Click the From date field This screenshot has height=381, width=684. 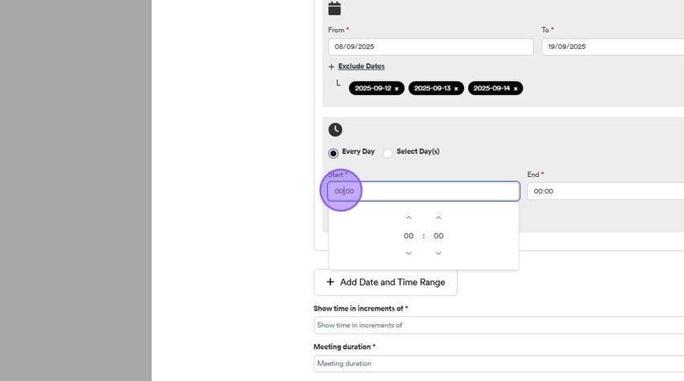pos(431,46)
